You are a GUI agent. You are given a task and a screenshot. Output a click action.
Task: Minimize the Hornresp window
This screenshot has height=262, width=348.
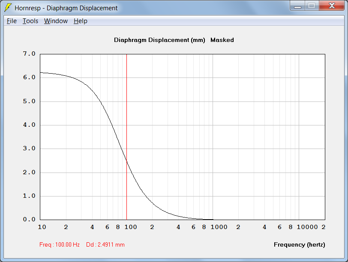pyautogui.click(x=297, y=6)
